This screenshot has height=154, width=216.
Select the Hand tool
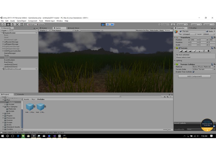point(4,24)
